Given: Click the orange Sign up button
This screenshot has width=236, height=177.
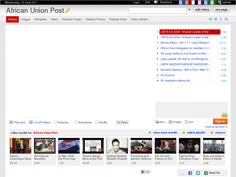Looking at the screenshot, I should [220, 121].
